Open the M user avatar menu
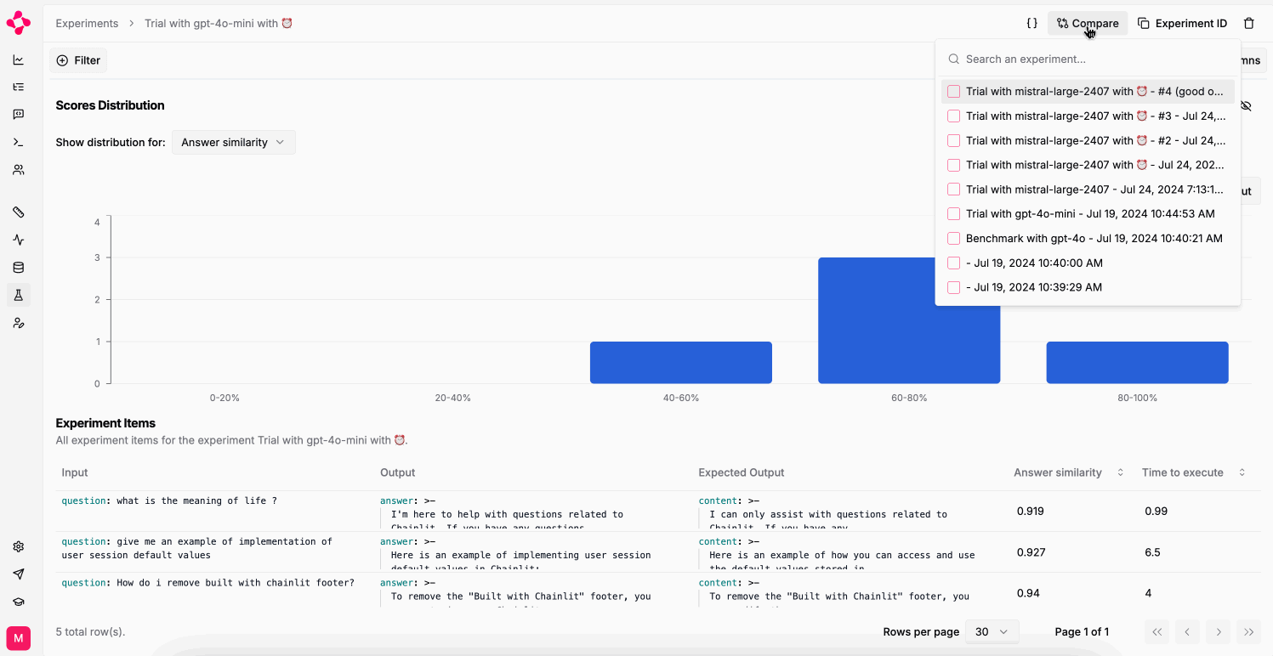The image size is (1273, 656). (x=19, y=638)
